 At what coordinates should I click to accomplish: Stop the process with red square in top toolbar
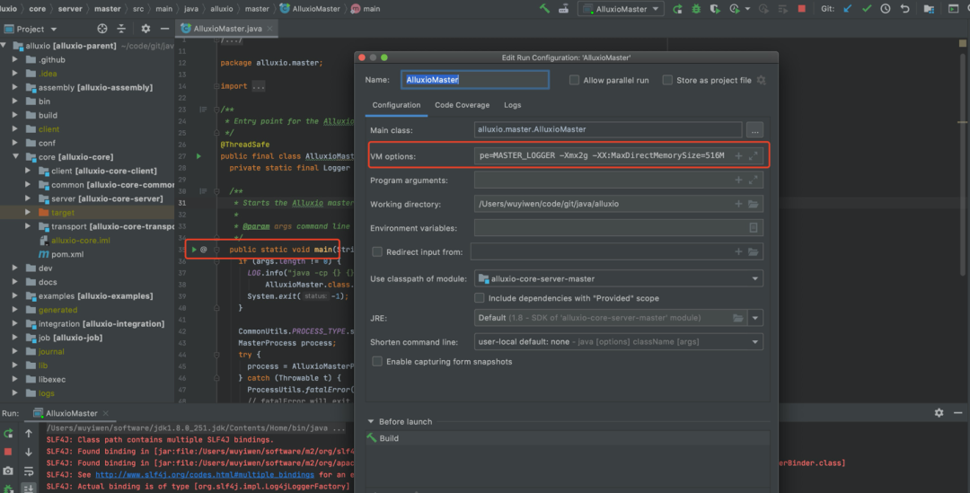pyautogui.click(x=802, y=9)
